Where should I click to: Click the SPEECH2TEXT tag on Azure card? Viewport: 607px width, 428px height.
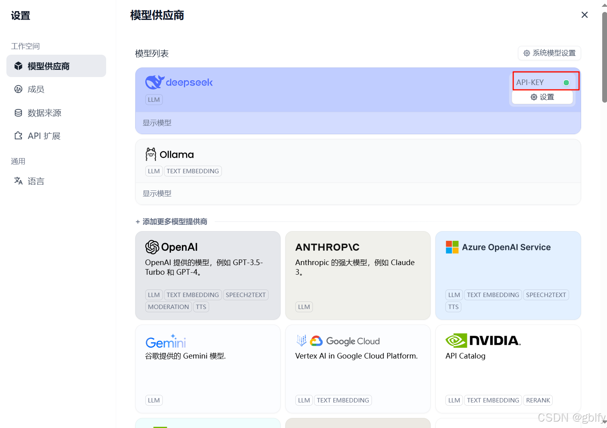(x=546, y=295)
